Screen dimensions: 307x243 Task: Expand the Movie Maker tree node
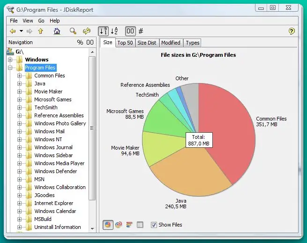click(x=19, y=91)
